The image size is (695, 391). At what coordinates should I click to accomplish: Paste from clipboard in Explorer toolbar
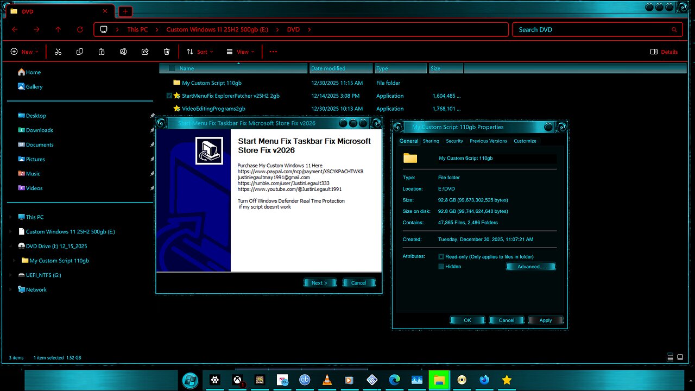[102, 52]
